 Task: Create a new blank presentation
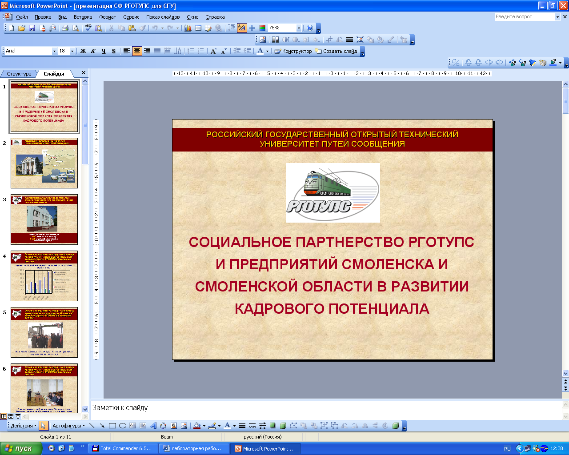[x=12, y=28]
